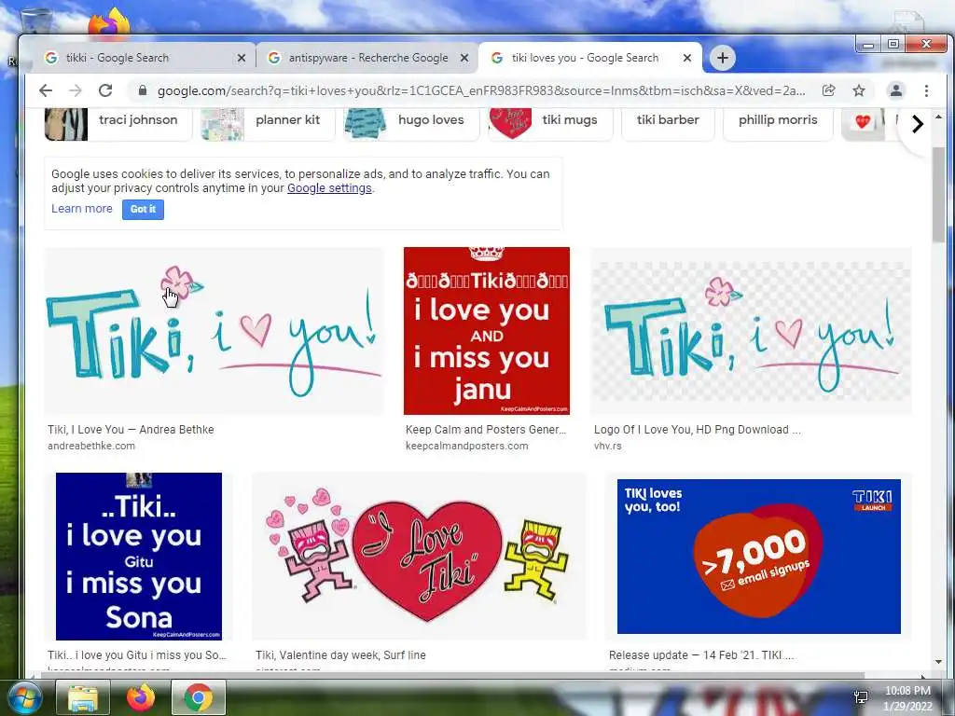Click the share page icon in address bar
955x716 pixels.
[828, 90]
